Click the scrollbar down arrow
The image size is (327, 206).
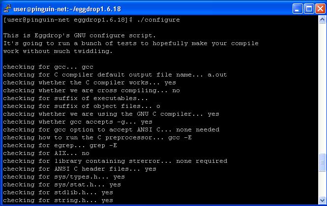coord(322,201)
